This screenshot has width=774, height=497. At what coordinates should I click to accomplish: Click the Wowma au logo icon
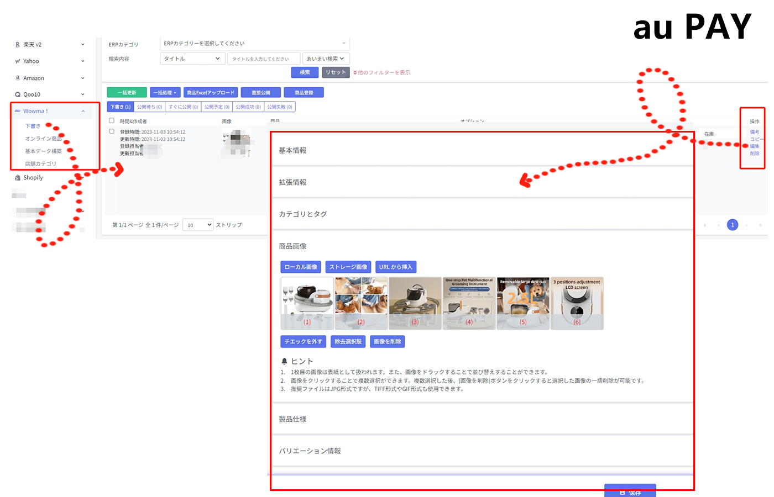(x=18, y=111)
